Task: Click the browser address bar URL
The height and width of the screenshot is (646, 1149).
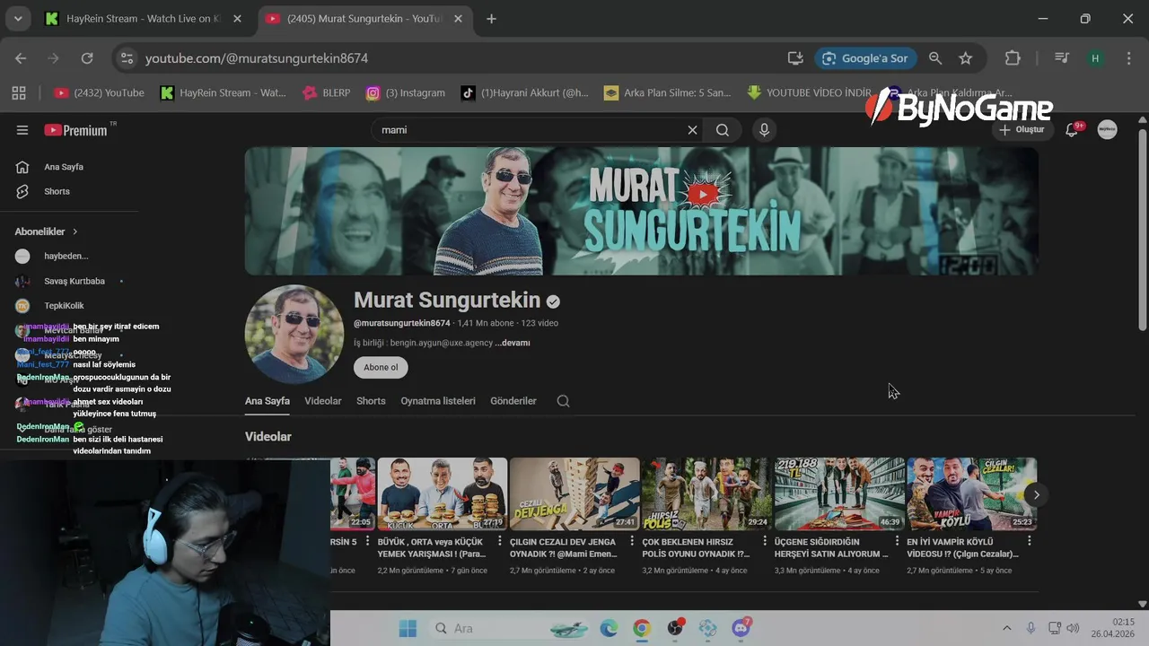Action: [x=257, y=58]
